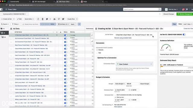Click the calendar icon beside Jan 1, 2017
This screenshot has height=108, width=193.
click(116, 100)
